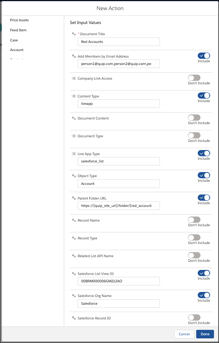Click the picklist icon beside Document Type
The image size is (219, 343).
[x=74, y=136]
